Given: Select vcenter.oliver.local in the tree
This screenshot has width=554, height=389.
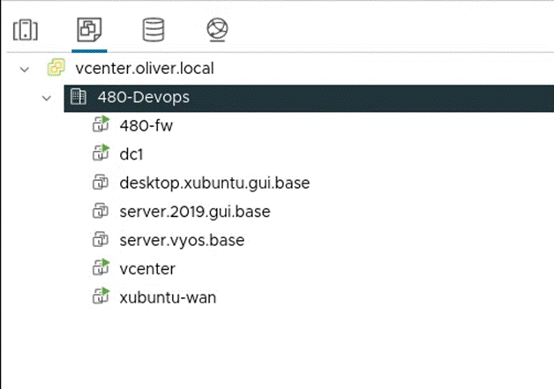Looking at the screenshot, I should click(x=145, y=68).
